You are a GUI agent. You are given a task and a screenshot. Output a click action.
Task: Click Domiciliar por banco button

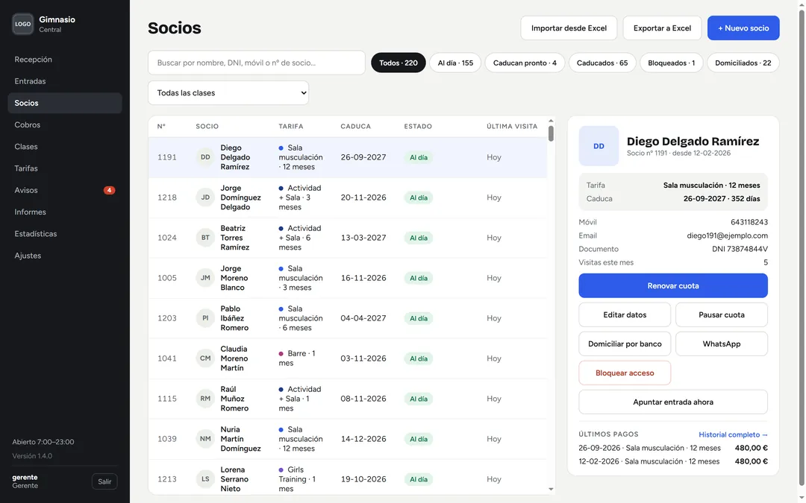coord(625,344)
